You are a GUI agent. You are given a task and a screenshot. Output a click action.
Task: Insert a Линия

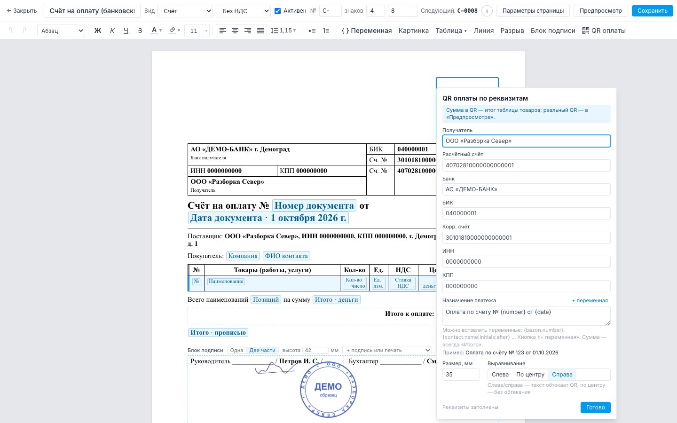pyautogui.click(x=483, y=31)
